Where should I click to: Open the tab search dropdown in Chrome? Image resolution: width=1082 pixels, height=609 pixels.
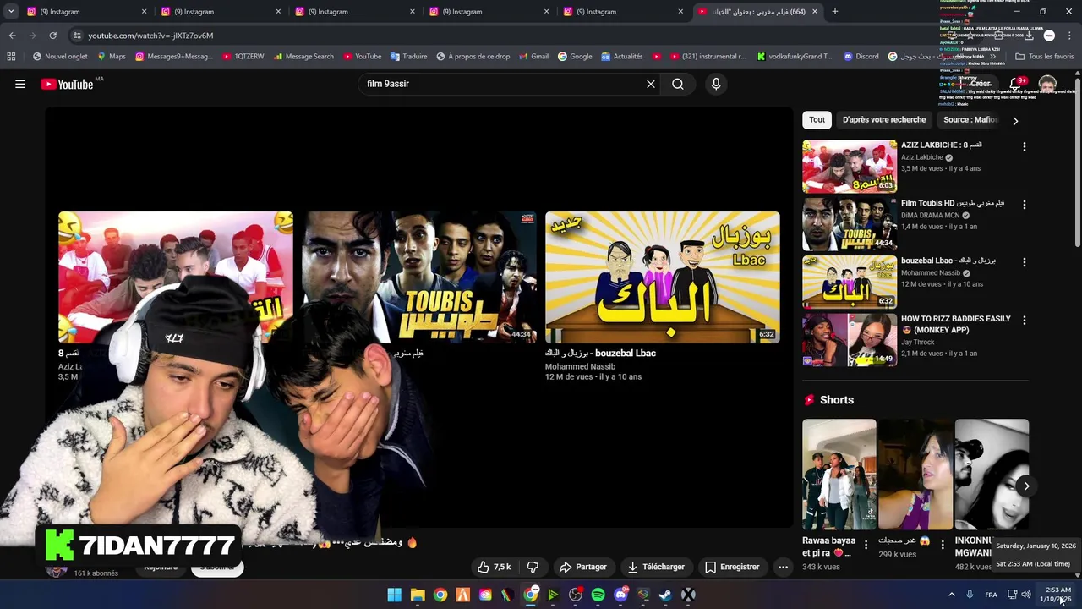point(11,12)
